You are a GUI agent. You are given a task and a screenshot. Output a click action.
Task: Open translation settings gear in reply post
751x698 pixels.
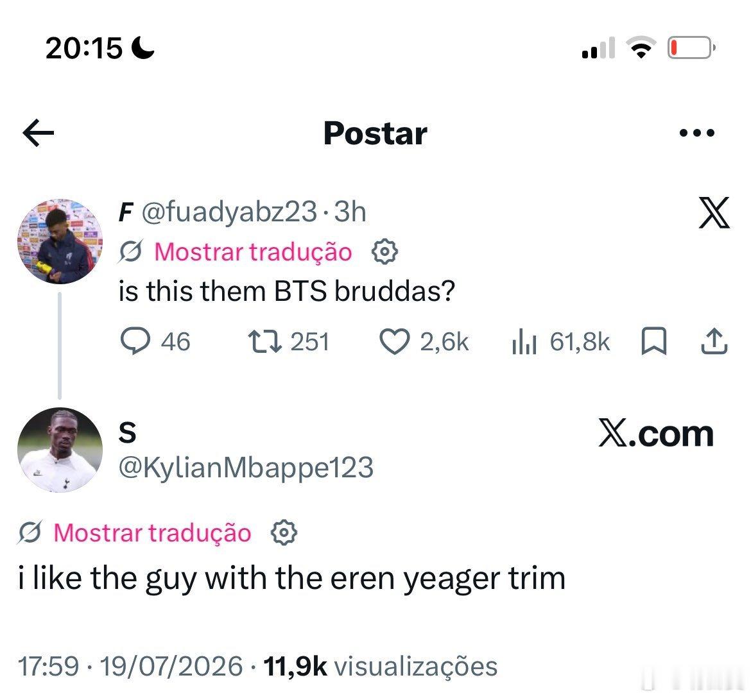coord(284,532)
